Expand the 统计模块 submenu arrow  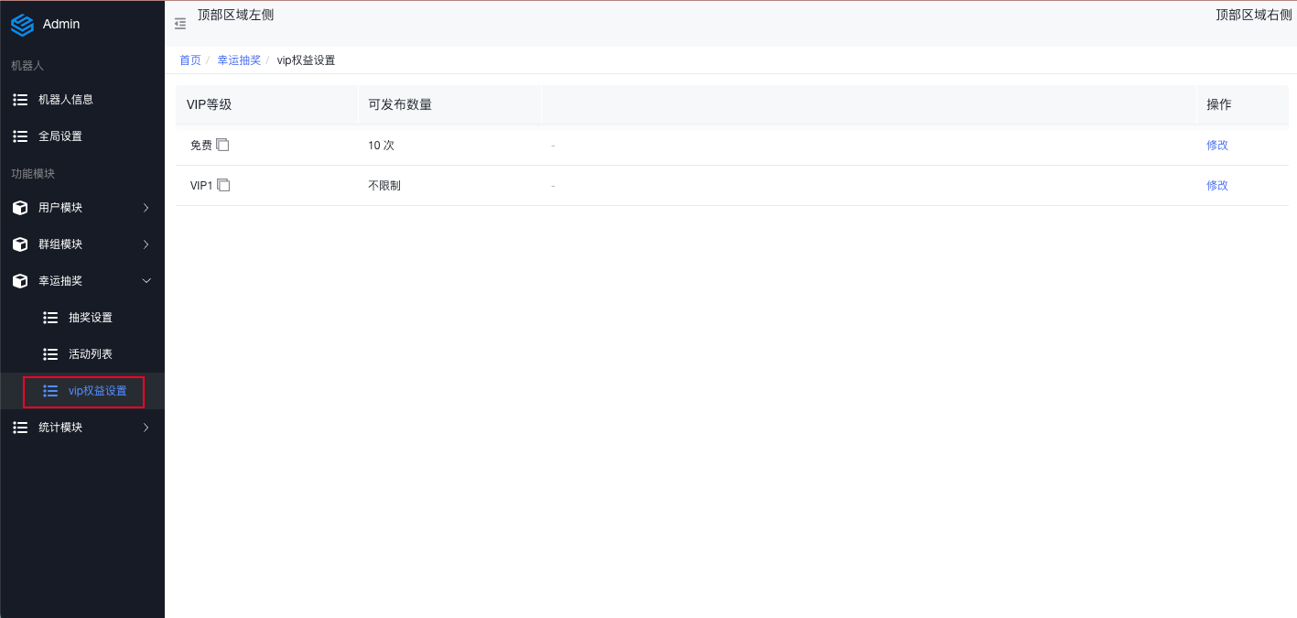146,428
